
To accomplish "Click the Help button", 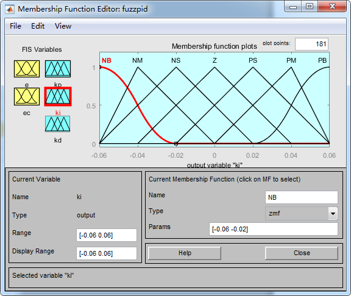I will [x=185, y=253].
